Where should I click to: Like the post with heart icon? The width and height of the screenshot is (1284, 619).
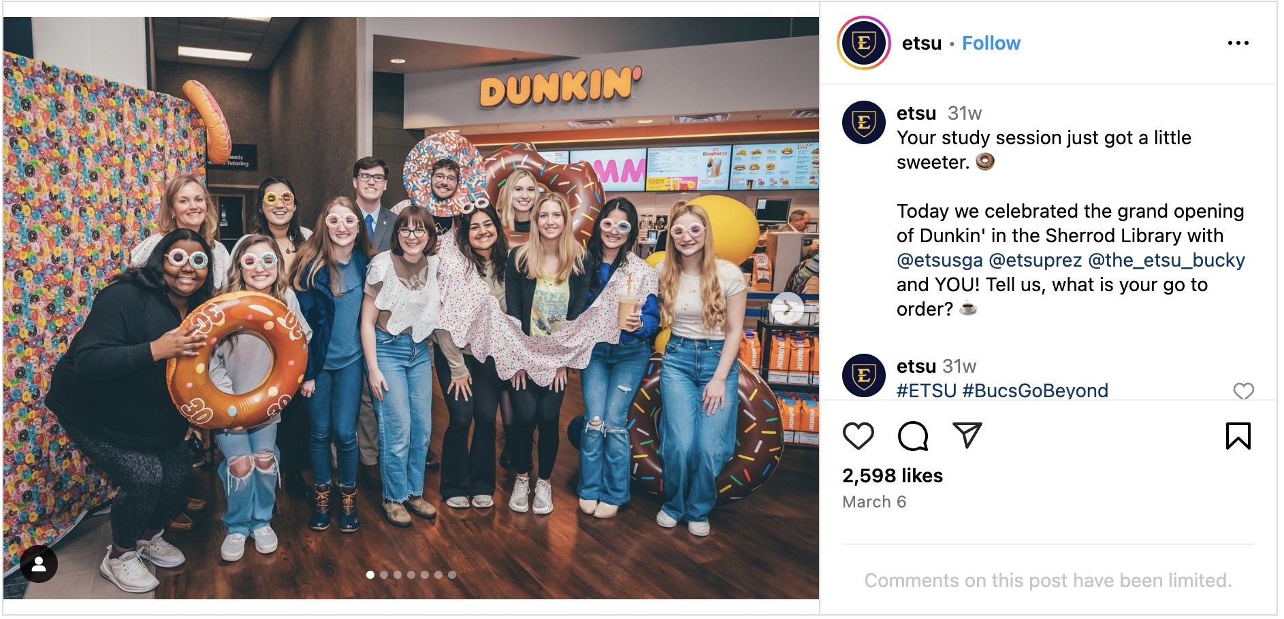click(858, 436)
